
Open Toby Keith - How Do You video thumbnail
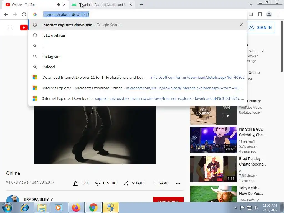[213, 194]
